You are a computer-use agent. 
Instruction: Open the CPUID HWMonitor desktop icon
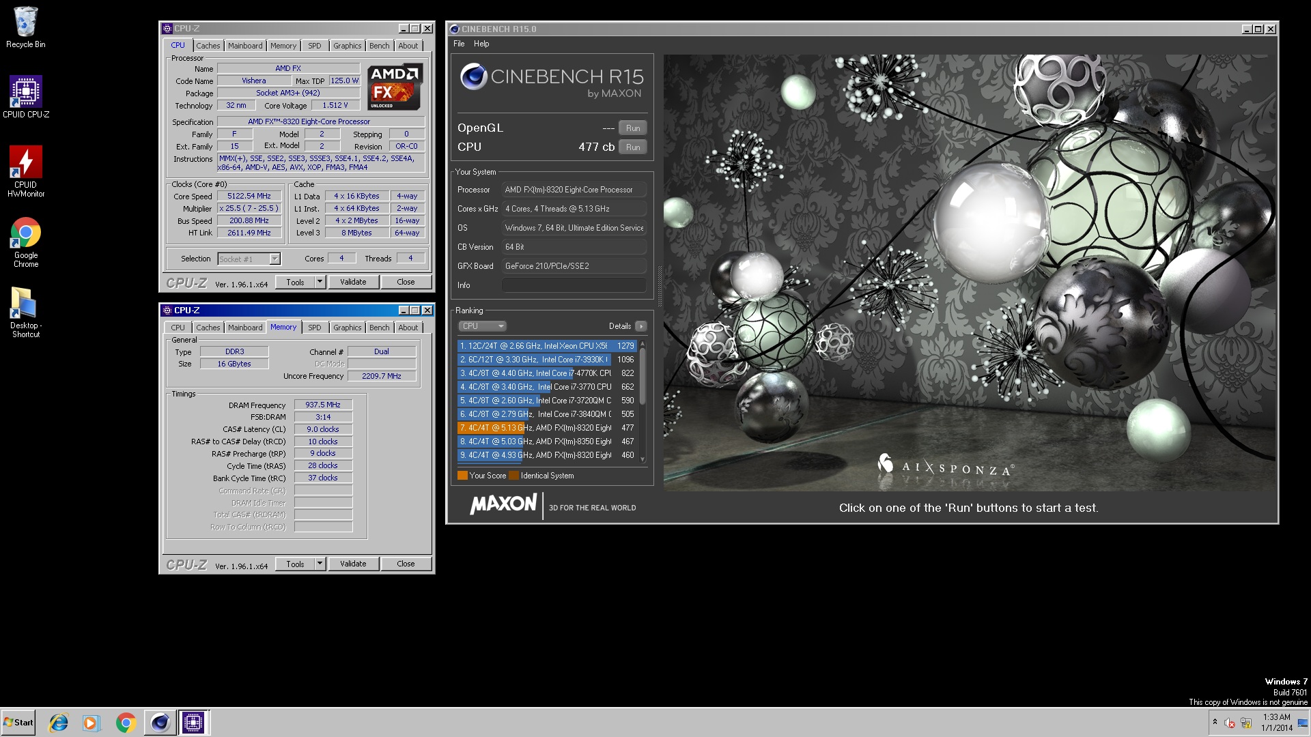(x=26, y=171)
